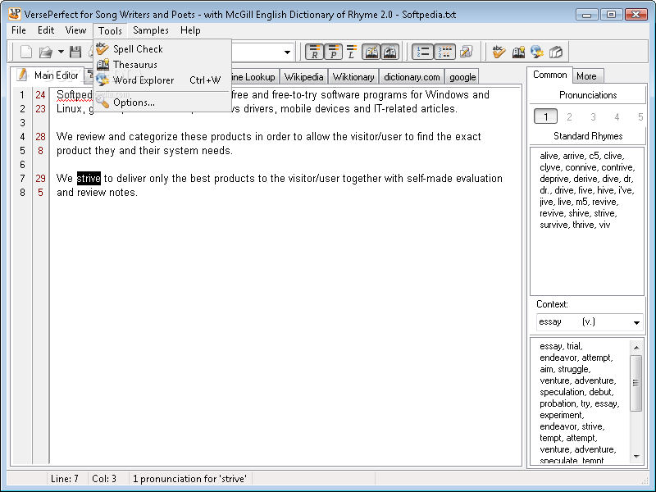Click the 'survive, thrive, viv' rhymes row
Viewport: 656px width, 492px height.
pyautogui.click(x=575, y=225)
